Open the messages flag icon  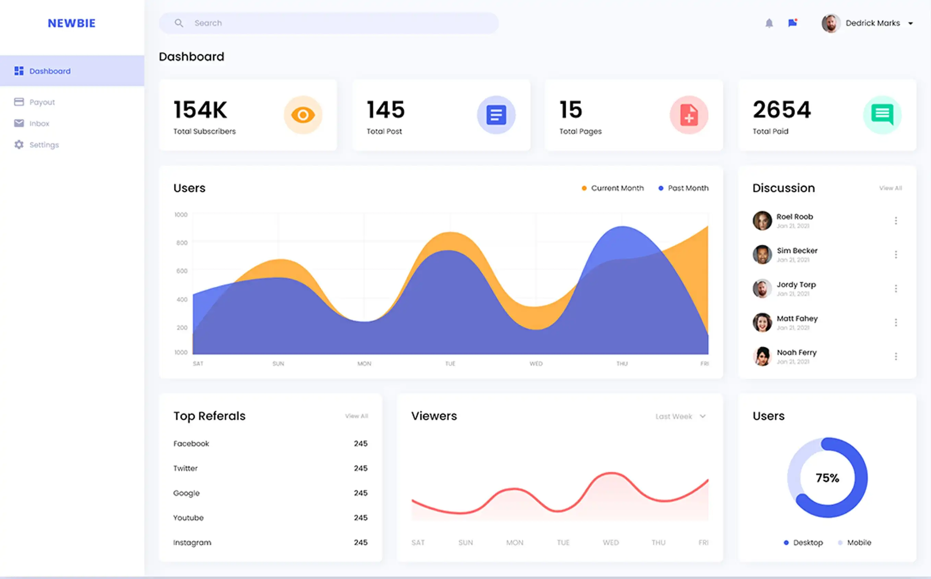point(792,23)
